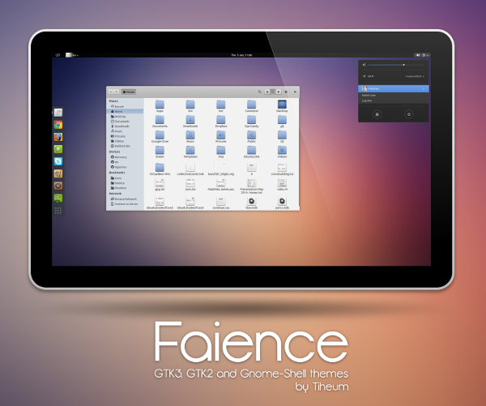Open the system status menu arrow
Screen dimensions: 486x406
[x=428, y=55]
